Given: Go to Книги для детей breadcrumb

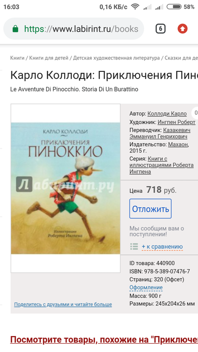Looking at the screenshot, I should [49, 58].
